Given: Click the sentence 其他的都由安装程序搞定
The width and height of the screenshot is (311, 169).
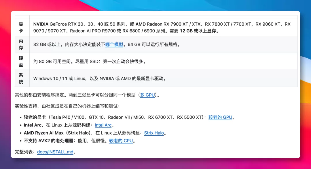Looking at the screenshot, I should (39, 95).
